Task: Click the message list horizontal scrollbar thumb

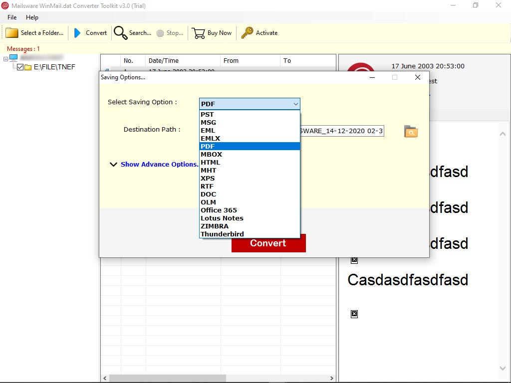Action: click(x=168, y=378)
